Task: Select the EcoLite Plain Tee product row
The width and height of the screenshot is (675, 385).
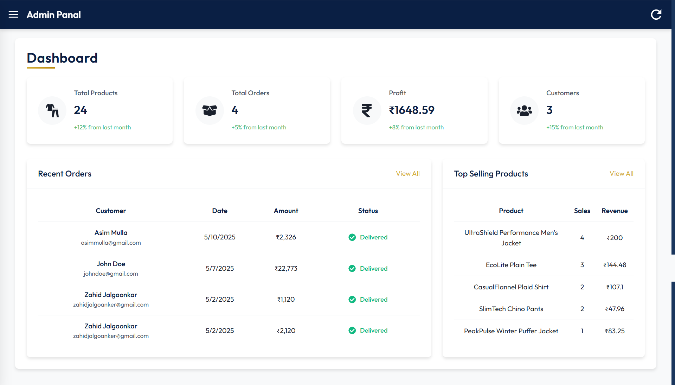Action: (511, 265)
